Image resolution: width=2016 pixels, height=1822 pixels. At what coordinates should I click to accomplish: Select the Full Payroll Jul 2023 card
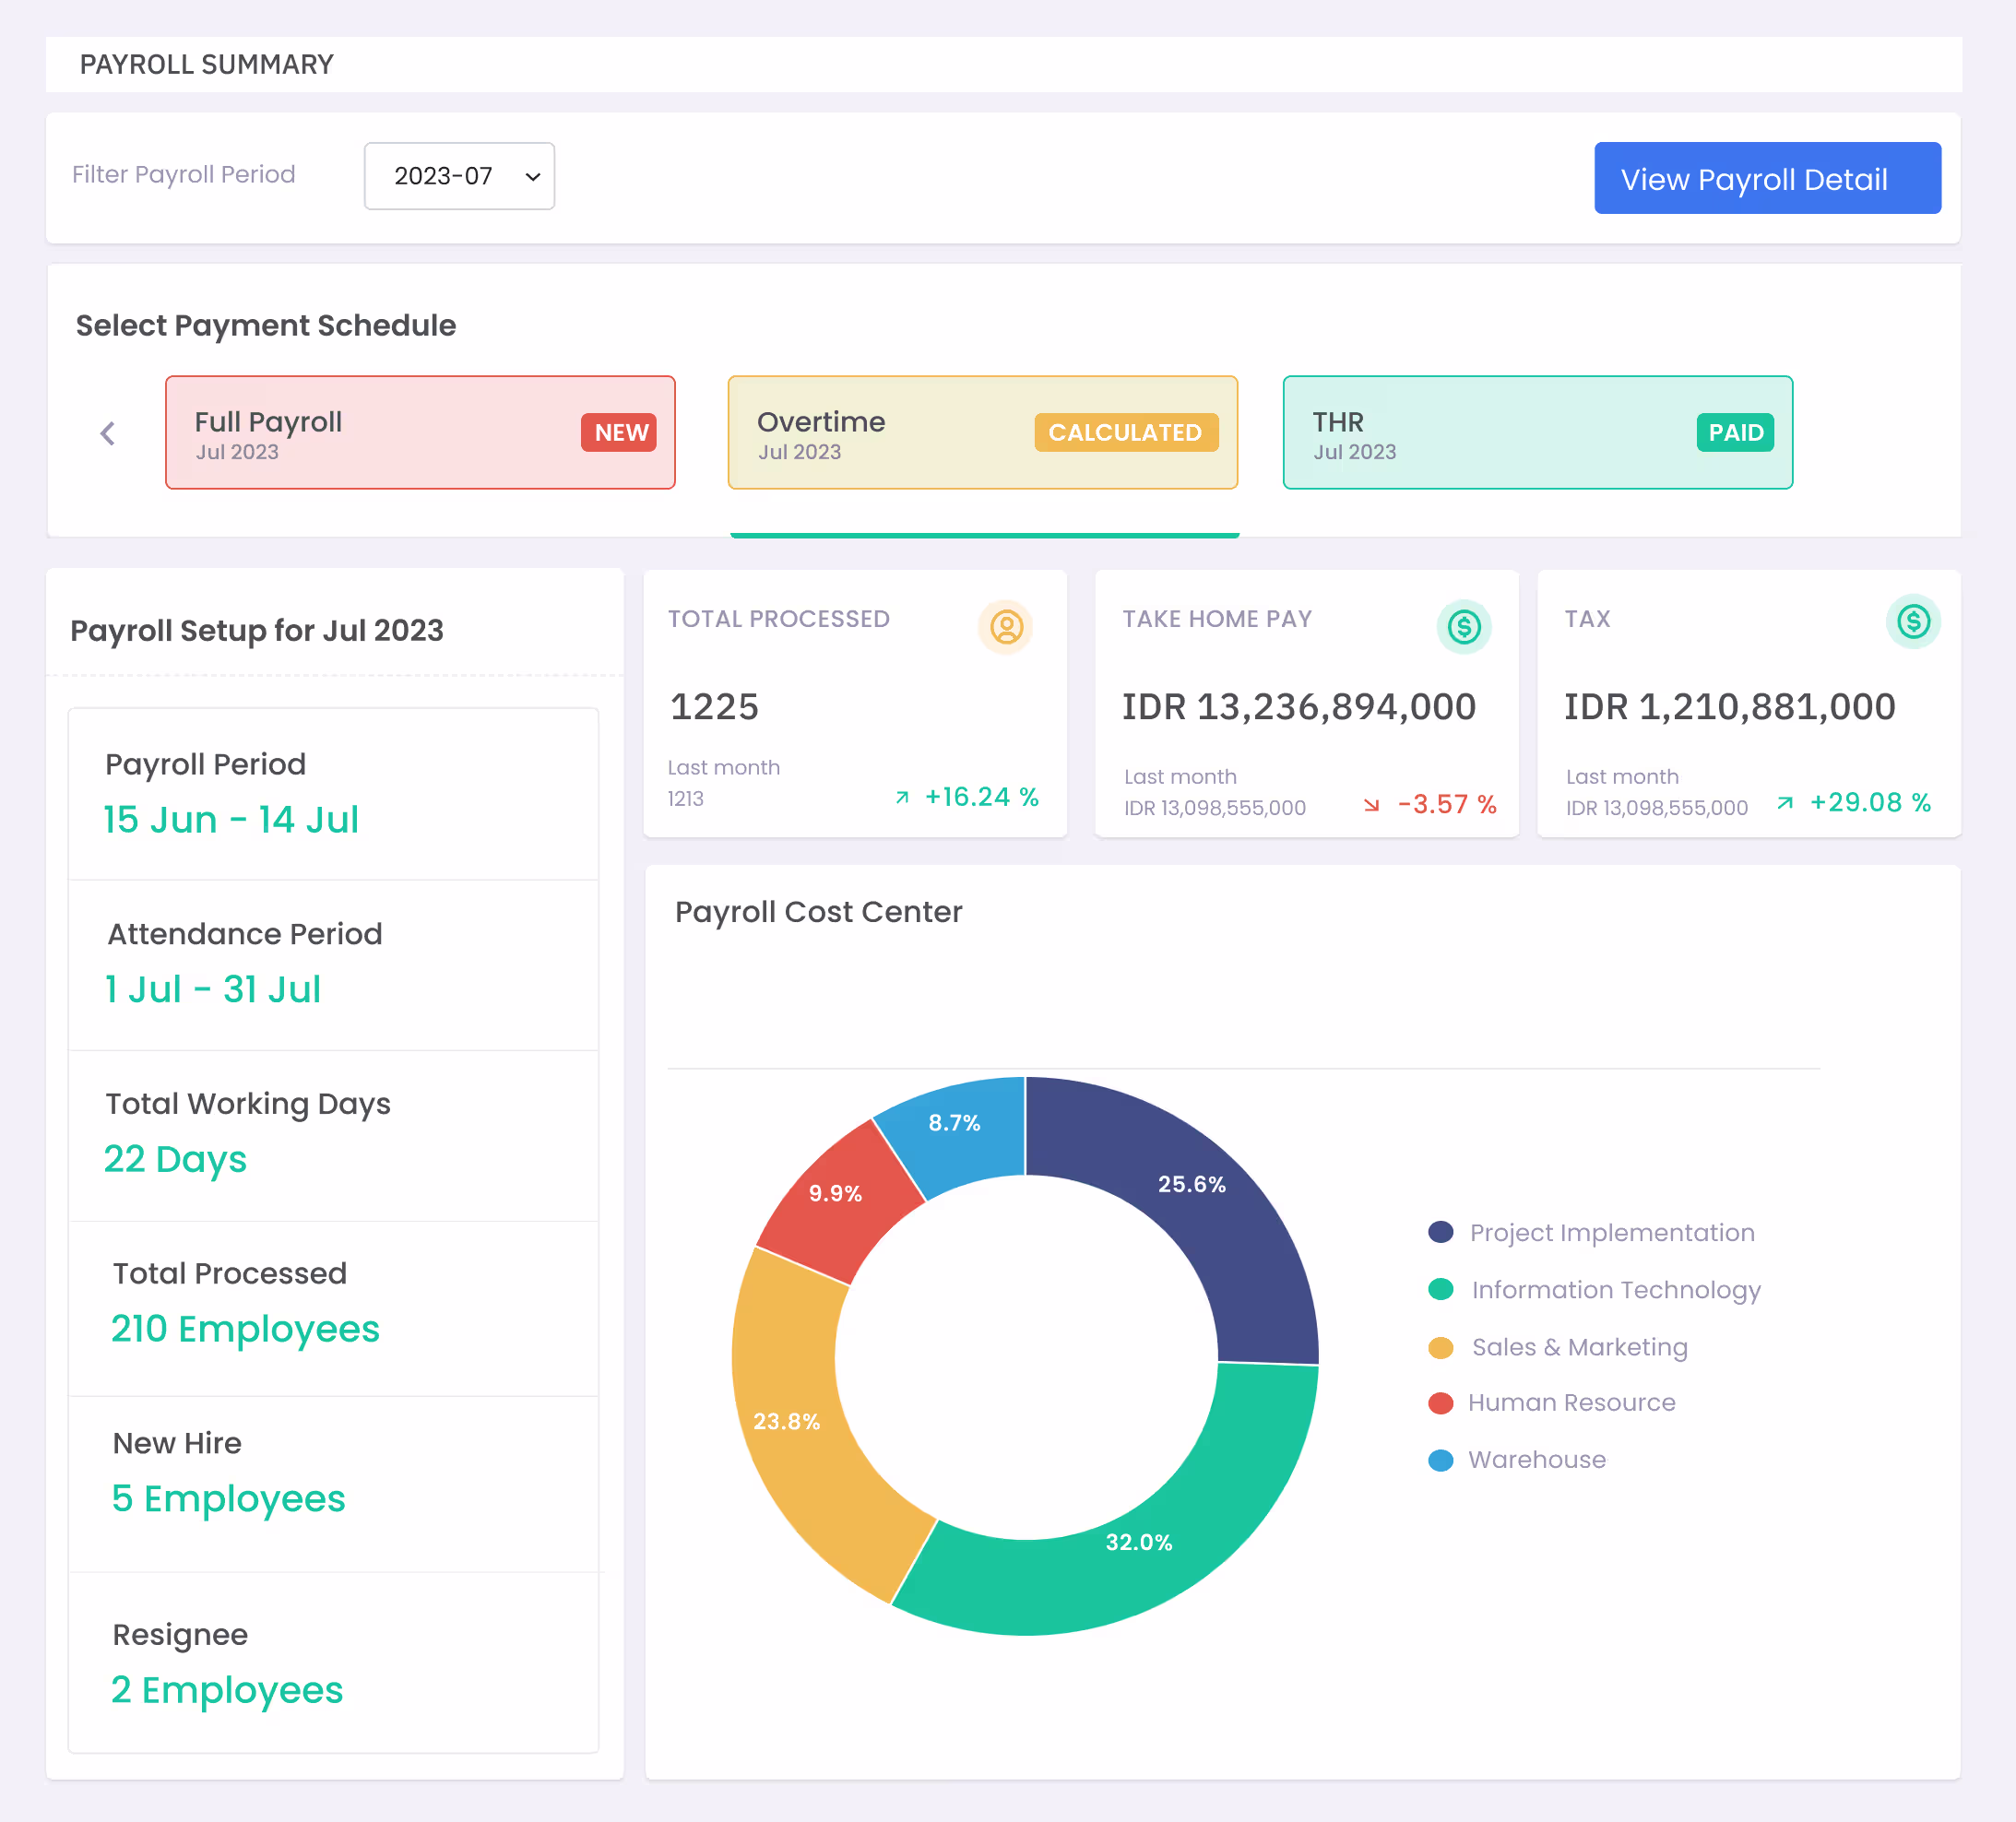pyautogui.click(x=420, y=433)
